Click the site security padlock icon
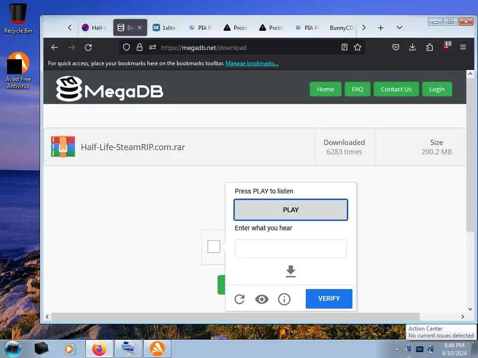 [x=140, y=48]
